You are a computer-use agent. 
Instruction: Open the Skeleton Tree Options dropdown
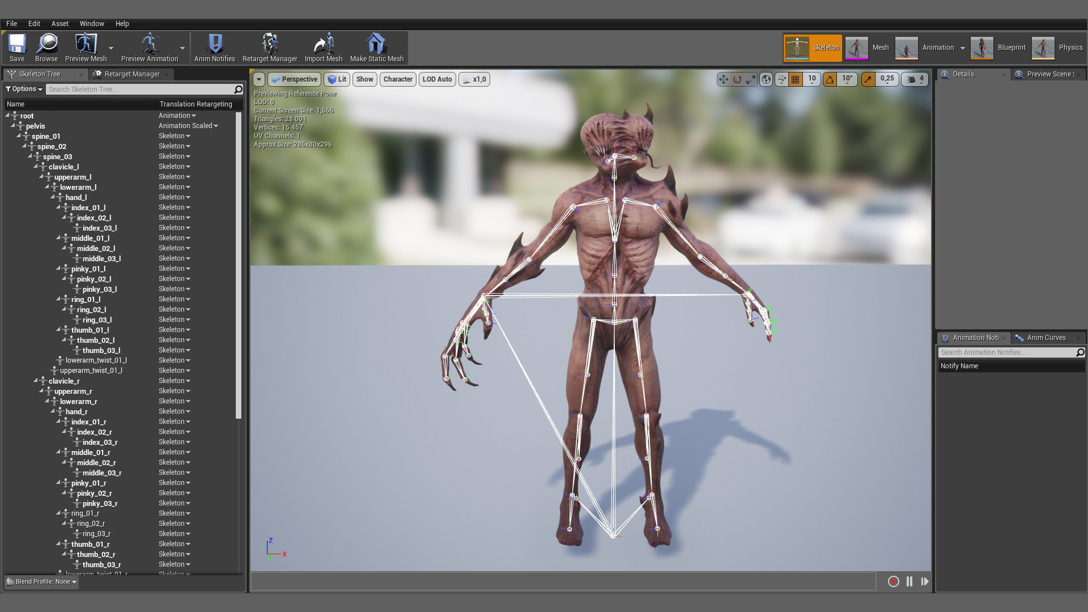coord(24,89)
